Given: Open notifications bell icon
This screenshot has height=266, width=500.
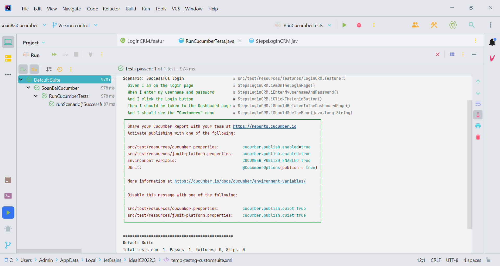Looking at the screenshot, I should pos(492,42).
